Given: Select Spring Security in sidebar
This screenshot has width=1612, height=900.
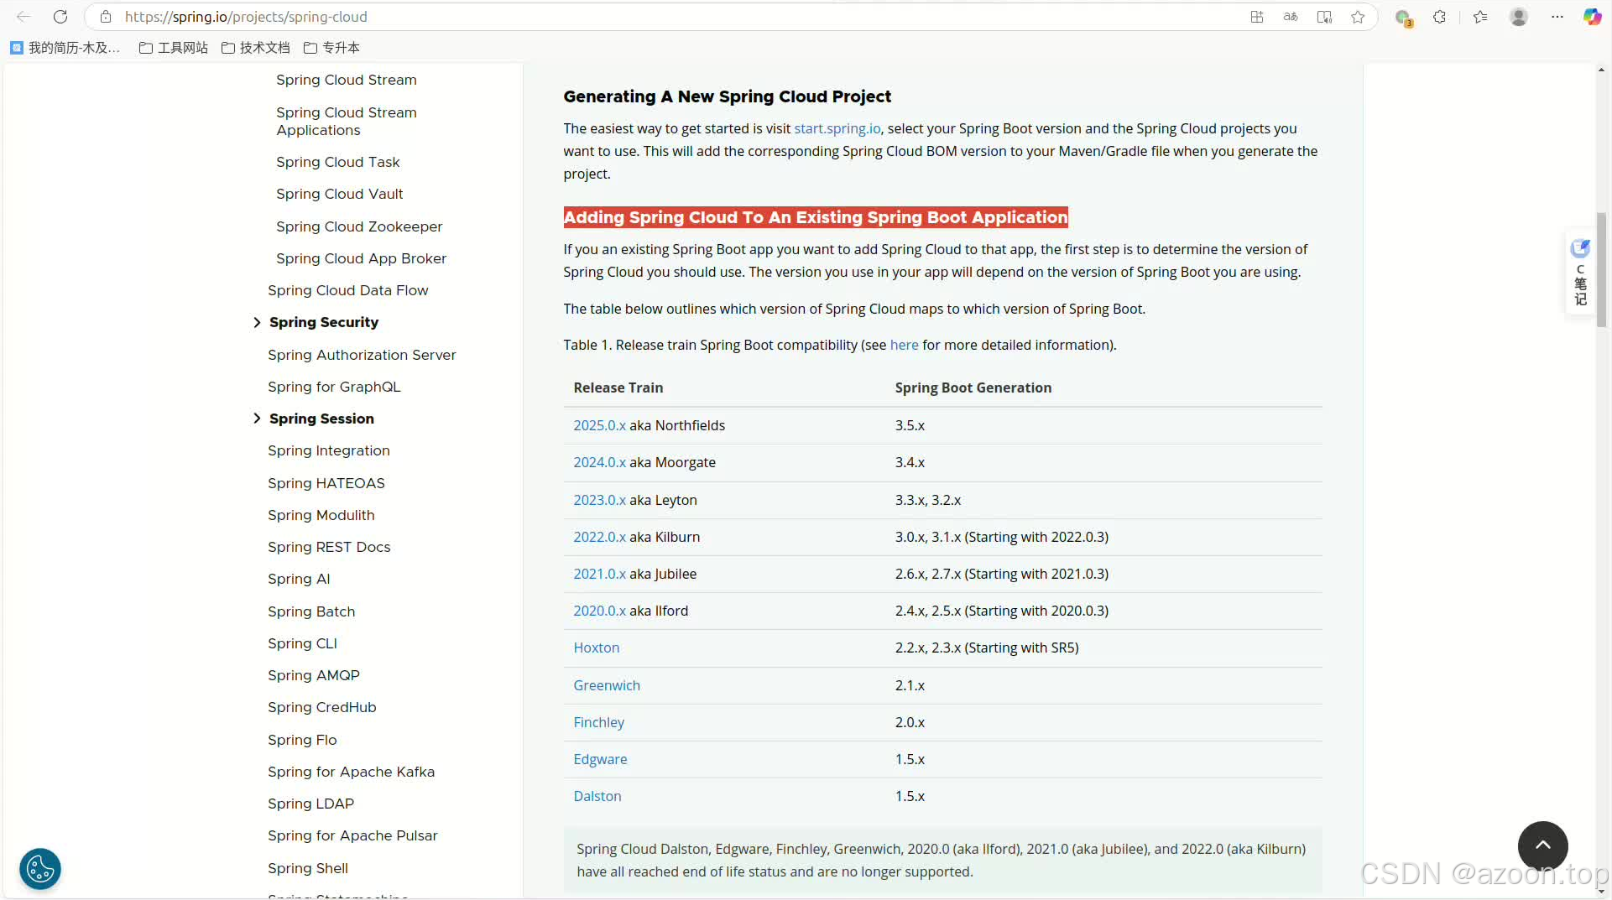Looking at the screenshot, I should (324, 322).
